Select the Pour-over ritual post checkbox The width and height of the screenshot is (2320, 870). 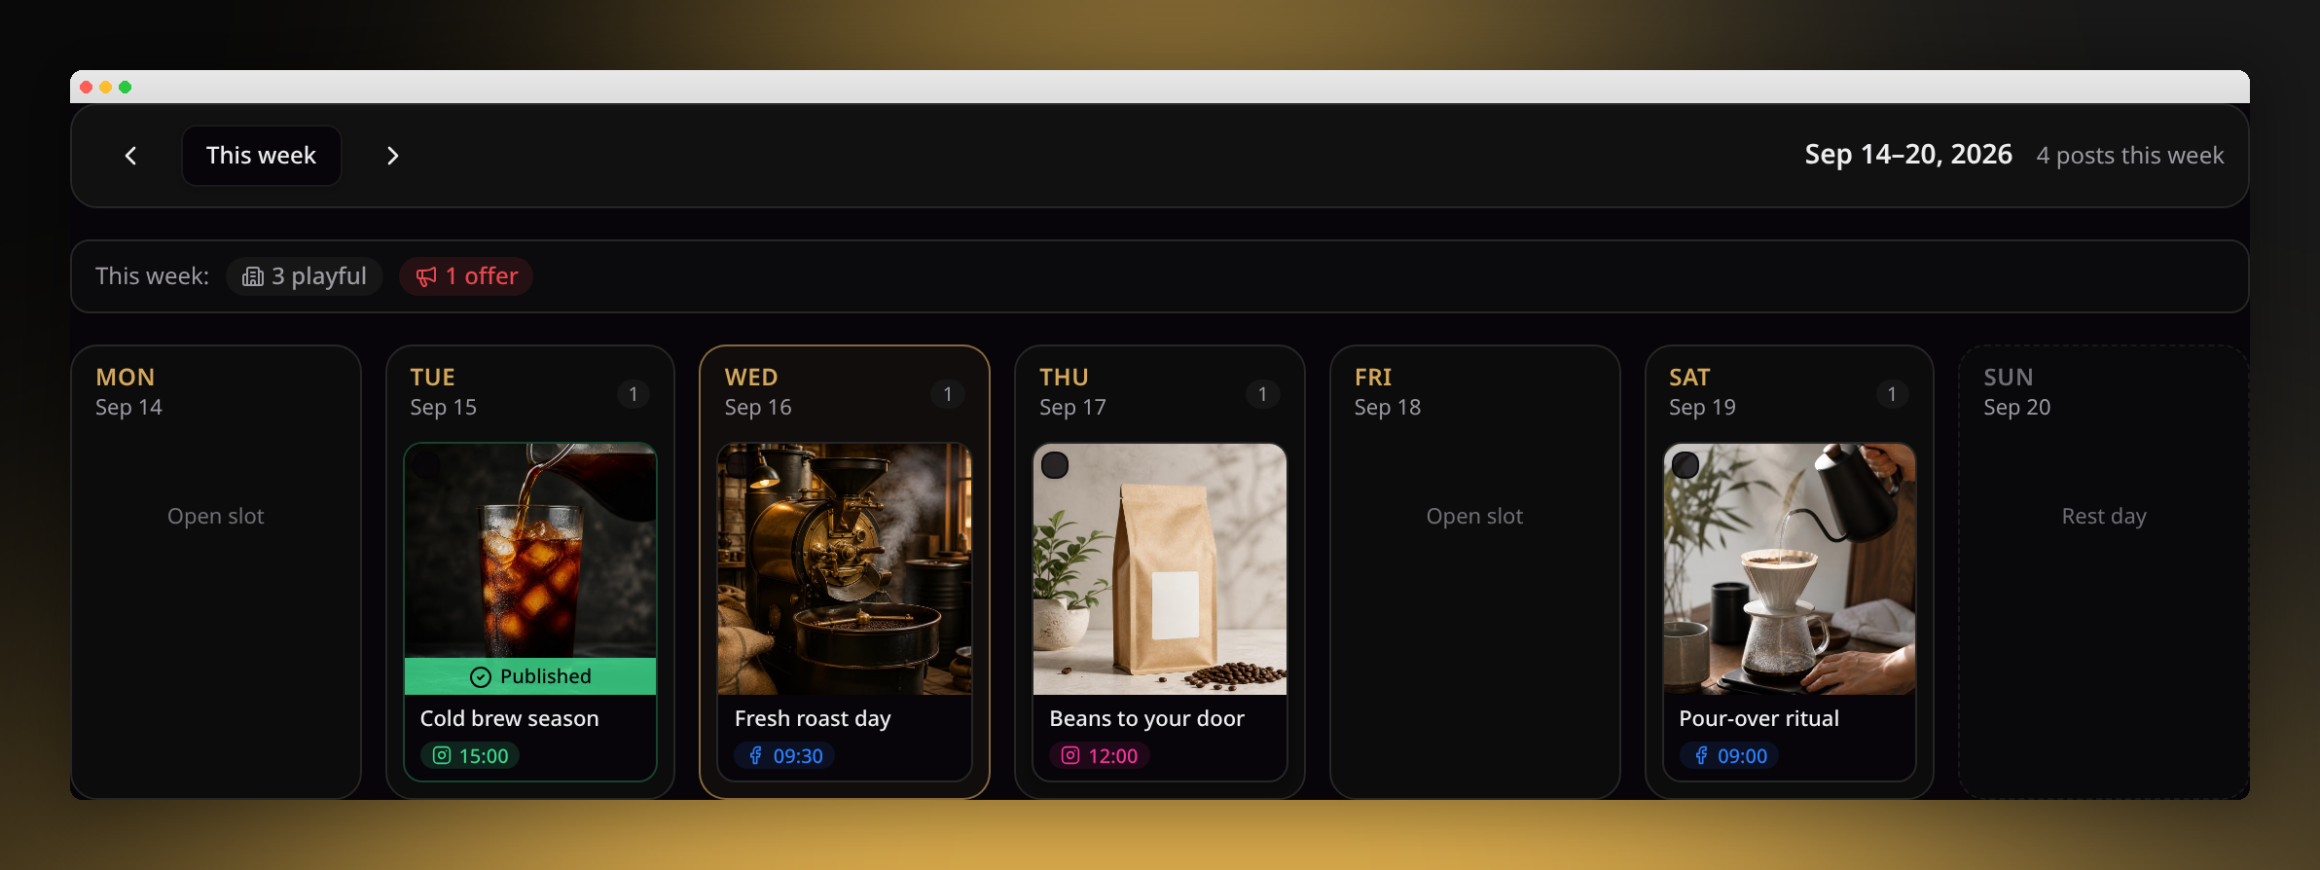(1686, 465)
